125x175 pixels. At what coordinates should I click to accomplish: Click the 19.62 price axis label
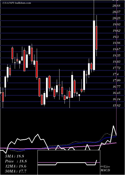click(116, 30)
